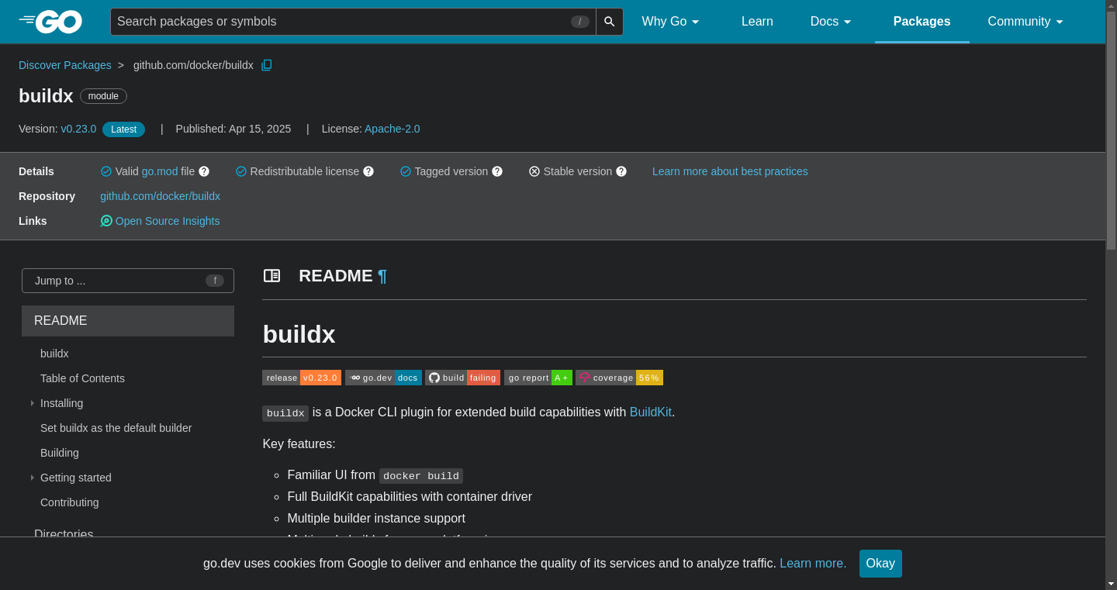
Task: Open the Community dropdown menu
Action: tap(1025, 22)
